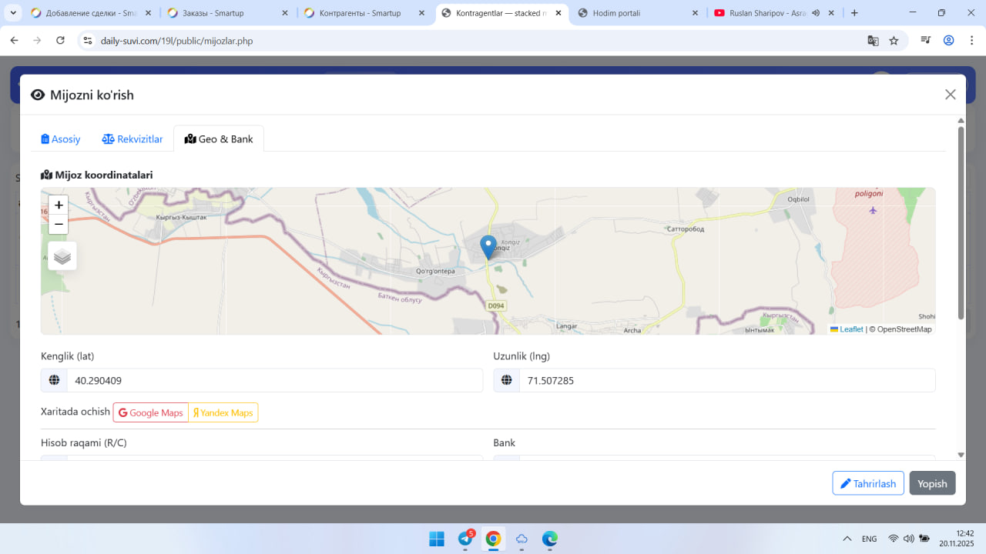
Task: Click the blue location marker pin
Action: (x=488, y=246)
